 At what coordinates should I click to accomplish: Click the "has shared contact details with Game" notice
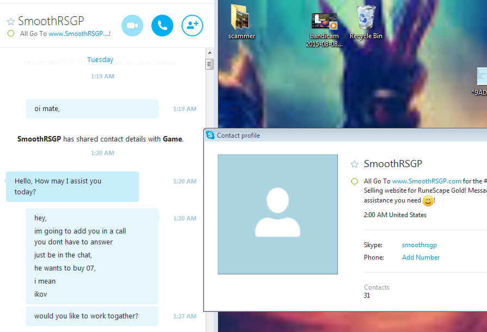point(100,139)
